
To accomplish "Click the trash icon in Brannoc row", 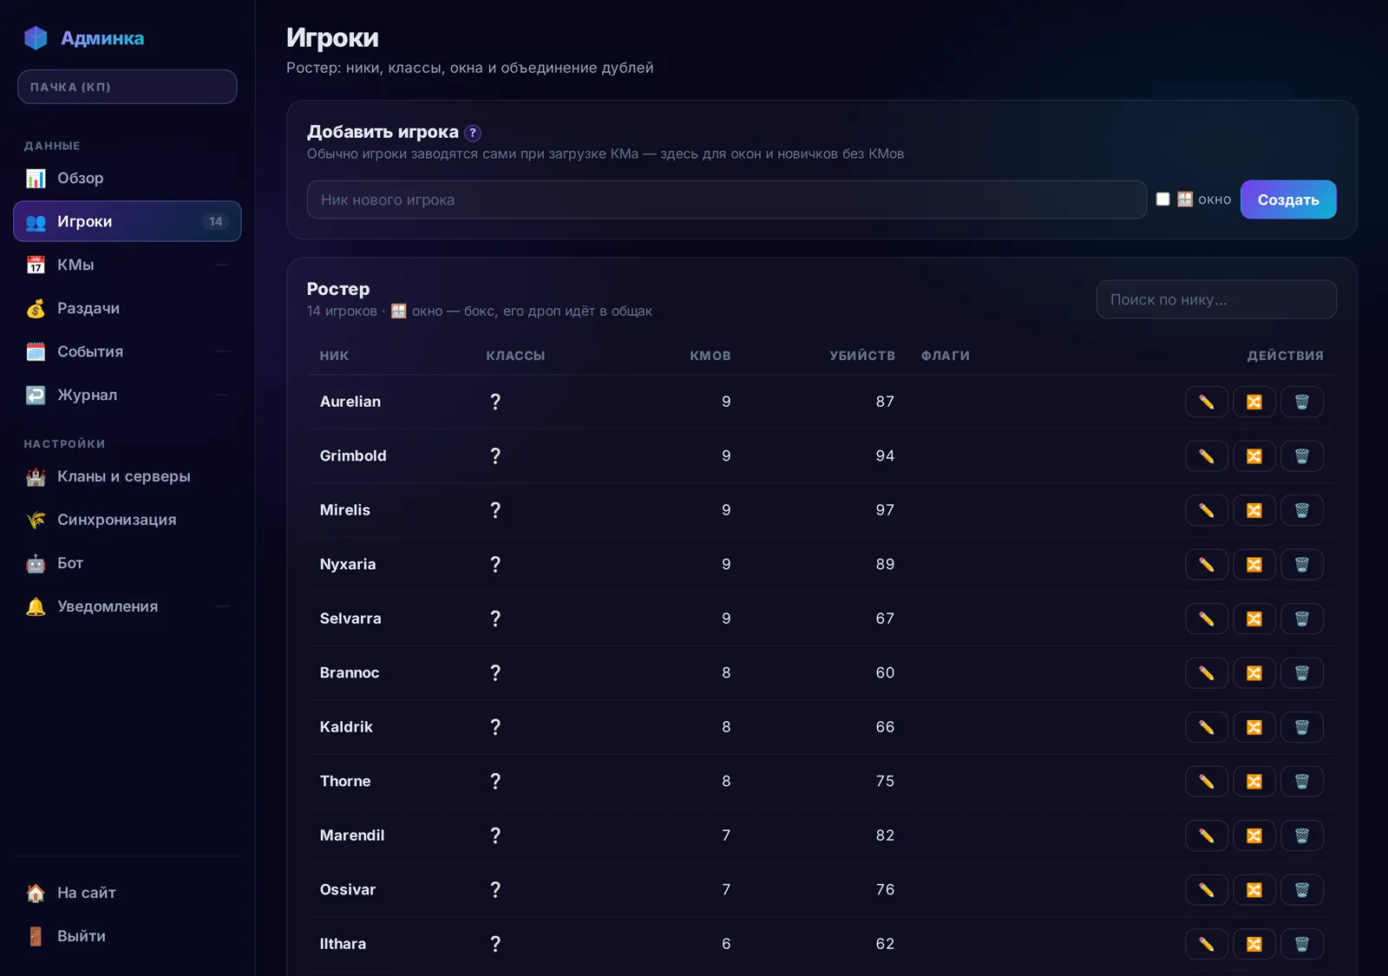I will [1301, 673].
